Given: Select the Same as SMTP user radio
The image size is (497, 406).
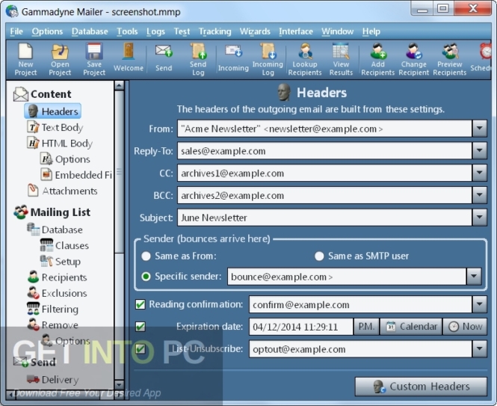Looking at the screenshot, I should 319,256.
